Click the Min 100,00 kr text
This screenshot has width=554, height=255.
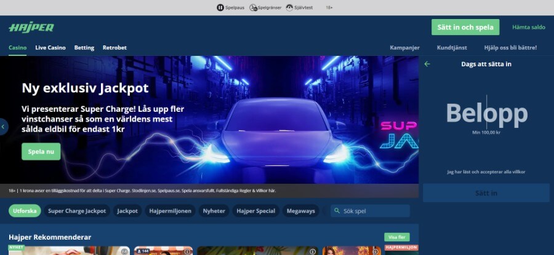point(486,133)
